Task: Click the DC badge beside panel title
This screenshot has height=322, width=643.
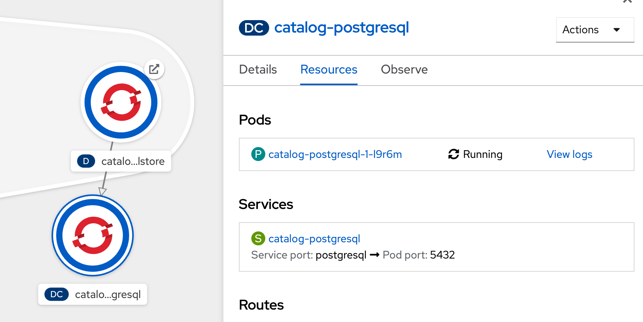Action: [x=254, y=28]
